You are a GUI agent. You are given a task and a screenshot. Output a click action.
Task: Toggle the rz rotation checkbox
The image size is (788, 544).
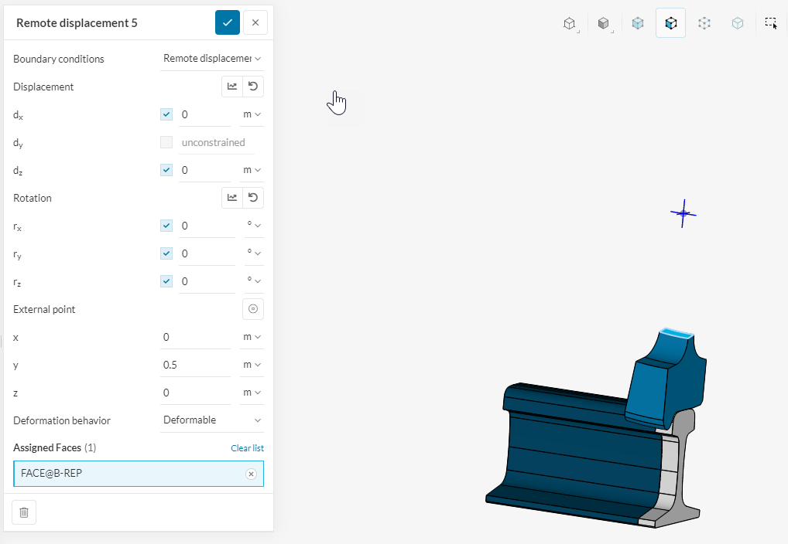pyautogui.click(x=166, y=281)
